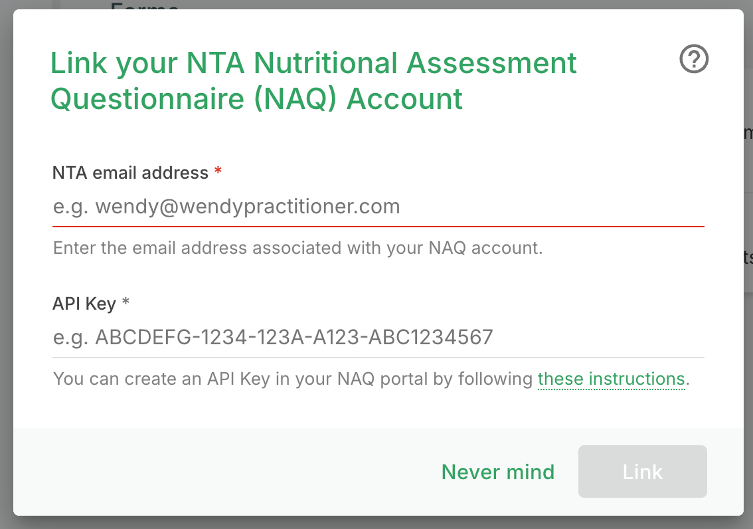Image resolution: width=753 pixels, height=529 pixels.
Task: Click the partially hidden Forms heading
Action: pos(144,5)
